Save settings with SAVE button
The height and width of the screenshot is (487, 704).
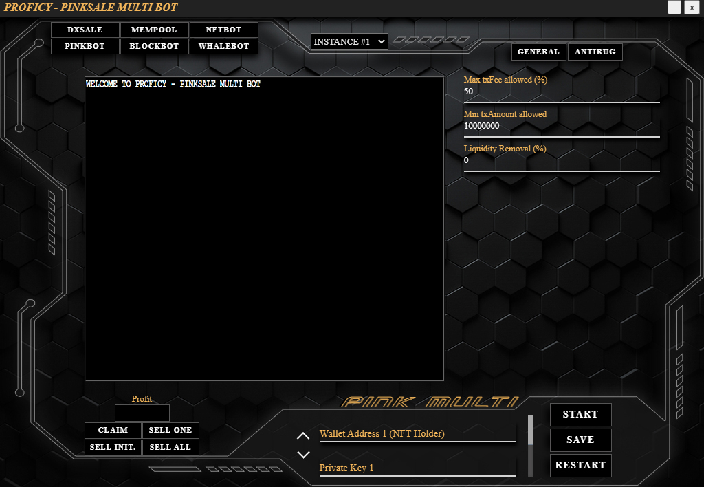[580, 440]
